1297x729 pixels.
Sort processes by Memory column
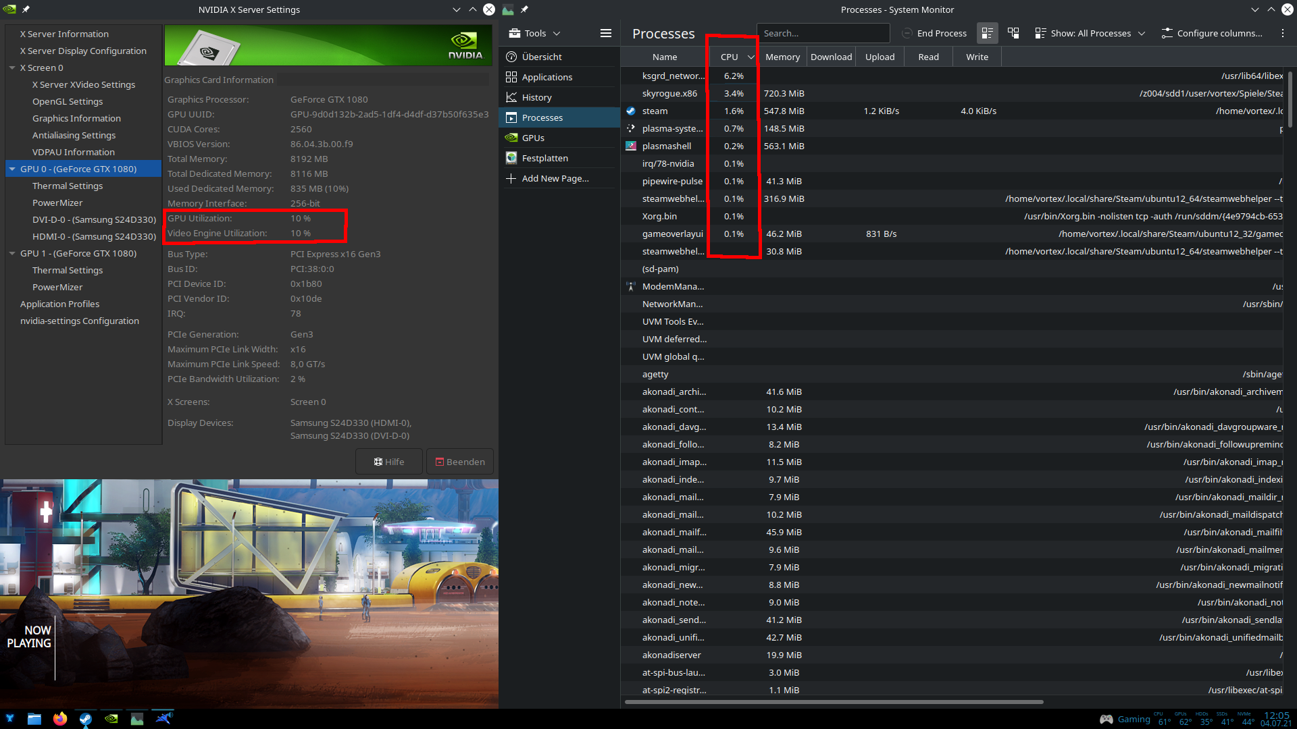tap(782, 57)
